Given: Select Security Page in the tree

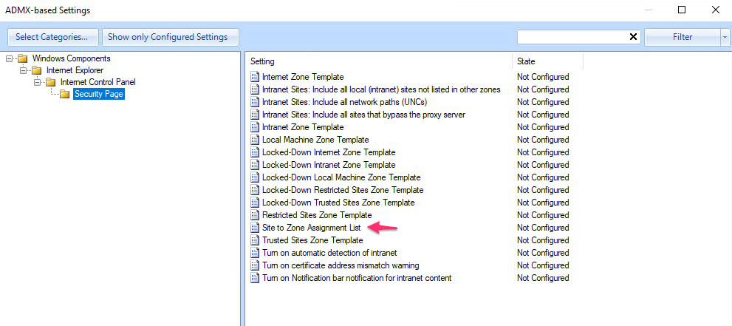Looking at the screenshot, I should point(100,95).
